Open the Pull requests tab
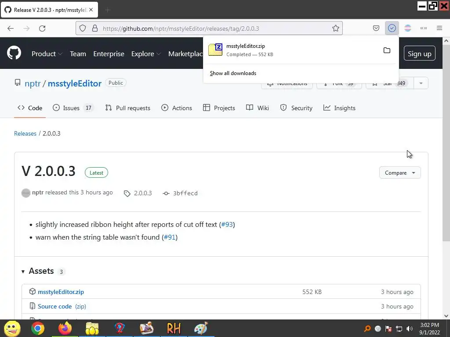 click(x=128, y=108)
